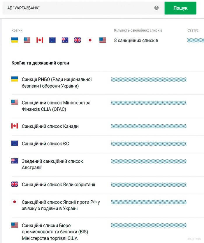
Task: Select the Canada flag in the Країни row
Action: 40,40
